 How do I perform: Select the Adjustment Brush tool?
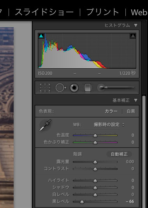click(116, 87)
